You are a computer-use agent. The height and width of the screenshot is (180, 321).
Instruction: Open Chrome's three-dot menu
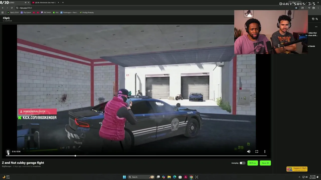click(318, 8)
